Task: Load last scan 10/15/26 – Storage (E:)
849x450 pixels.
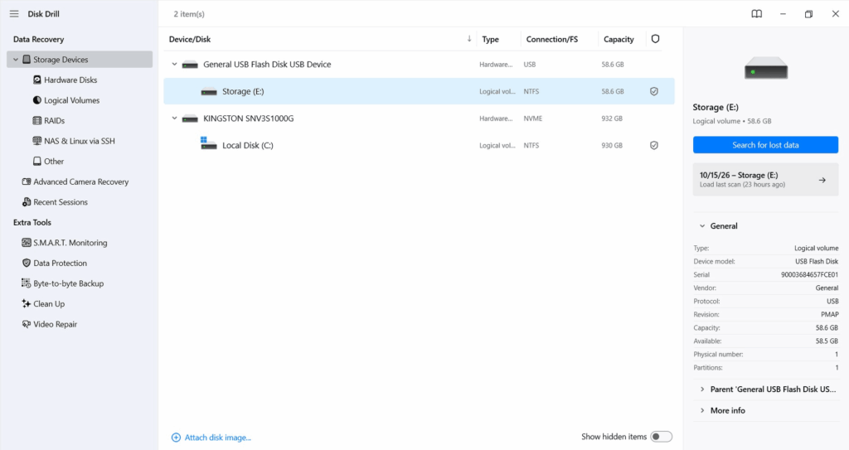Action: tap(765, 180)
